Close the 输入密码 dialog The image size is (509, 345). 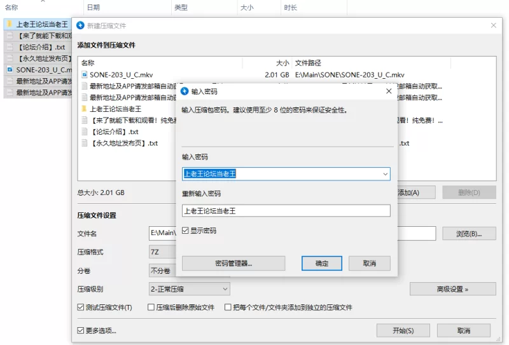click(389, 91)
